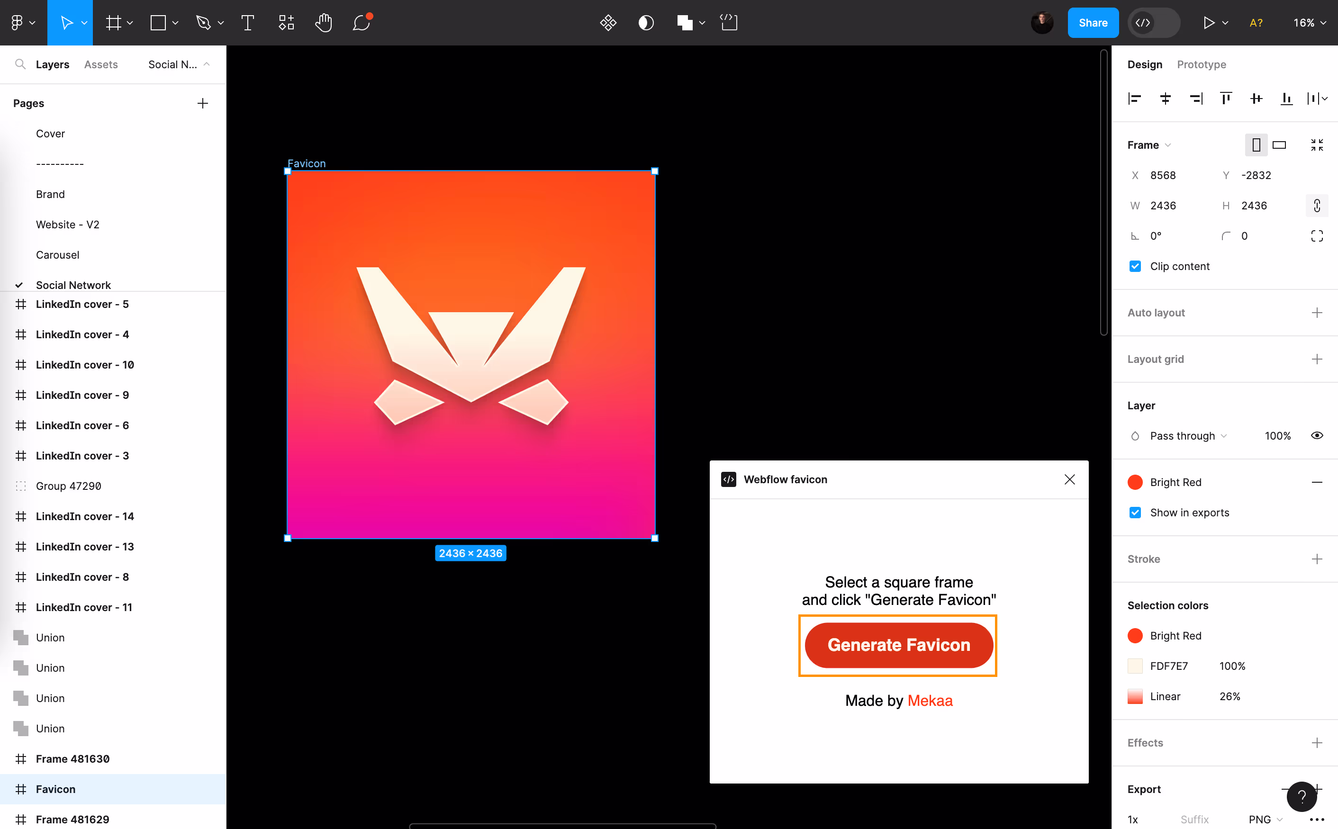Click the Generate Favicon button

(x=898, y=645)
